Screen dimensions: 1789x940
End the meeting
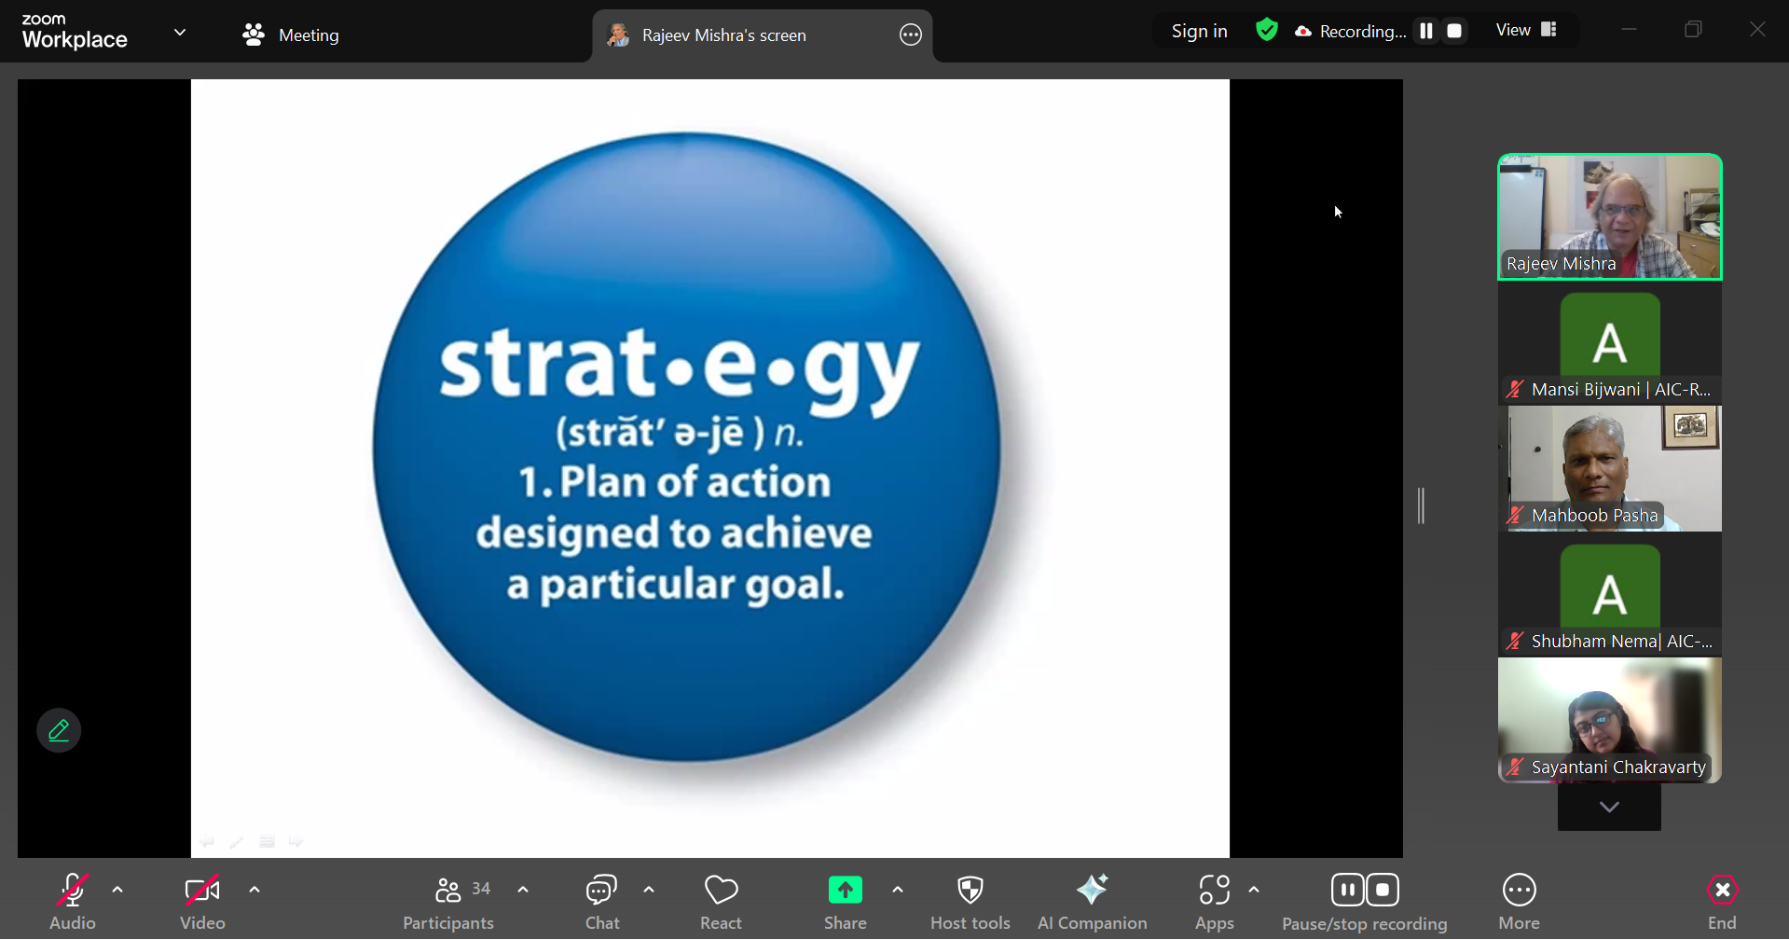1721,901
